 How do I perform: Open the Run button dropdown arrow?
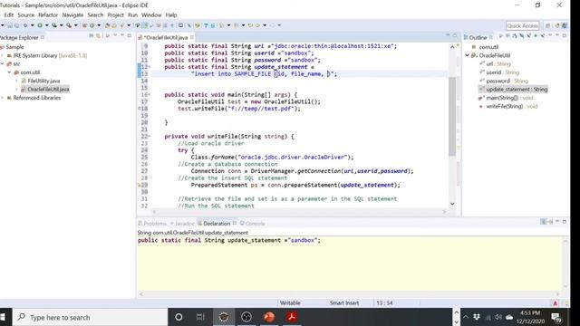(47, 25)
